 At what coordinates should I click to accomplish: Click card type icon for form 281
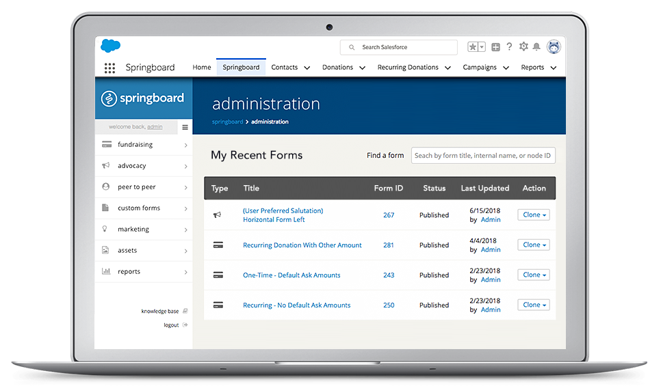218,245
